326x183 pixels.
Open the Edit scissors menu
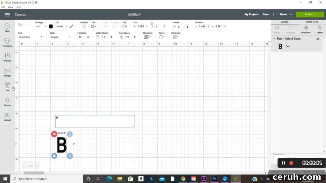(93, 26)
